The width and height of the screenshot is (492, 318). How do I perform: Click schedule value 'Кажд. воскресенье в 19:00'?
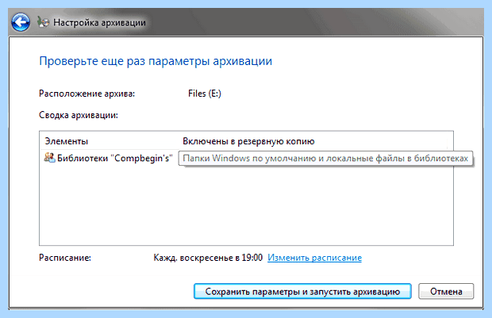(208, 258)
